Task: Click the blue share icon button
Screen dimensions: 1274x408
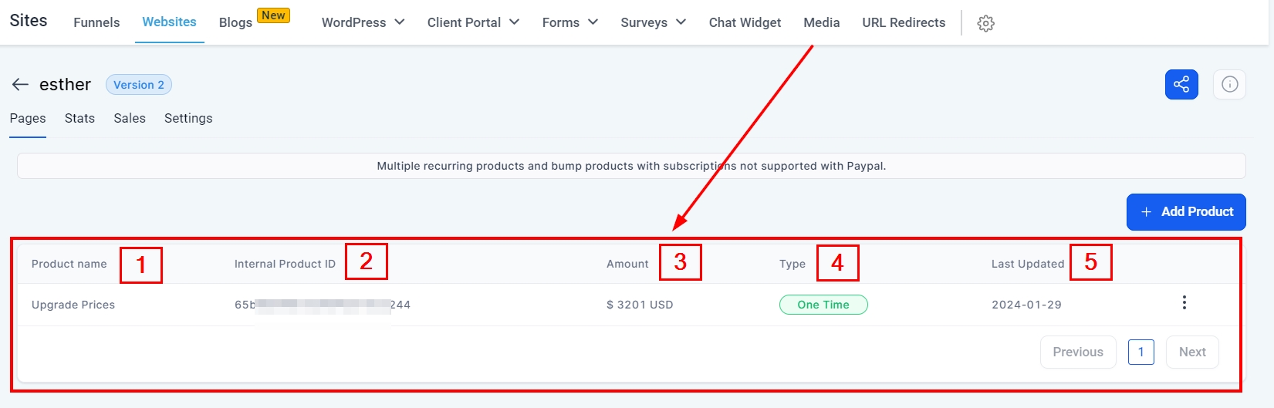Action: (x=1181, y=84)
